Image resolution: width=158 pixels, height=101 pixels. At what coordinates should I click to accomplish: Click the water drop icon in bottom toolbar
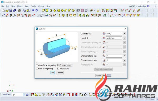64,95
